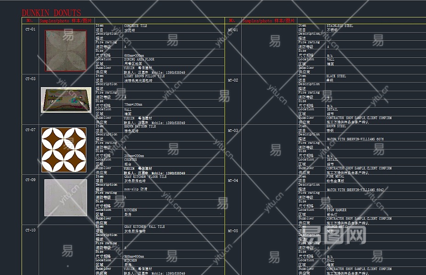
Task: Select the CT-03 number label
Action: (x=30, y=79)
